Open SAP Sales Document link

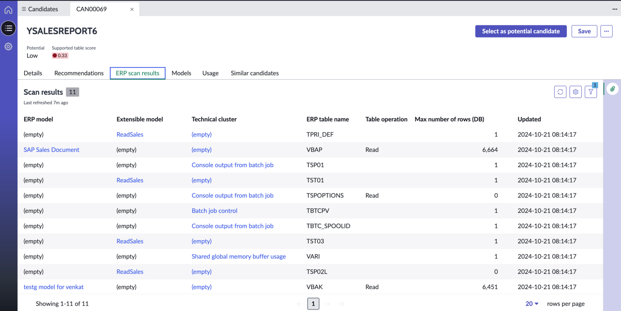pyautogui.click(x=51, y=150)
